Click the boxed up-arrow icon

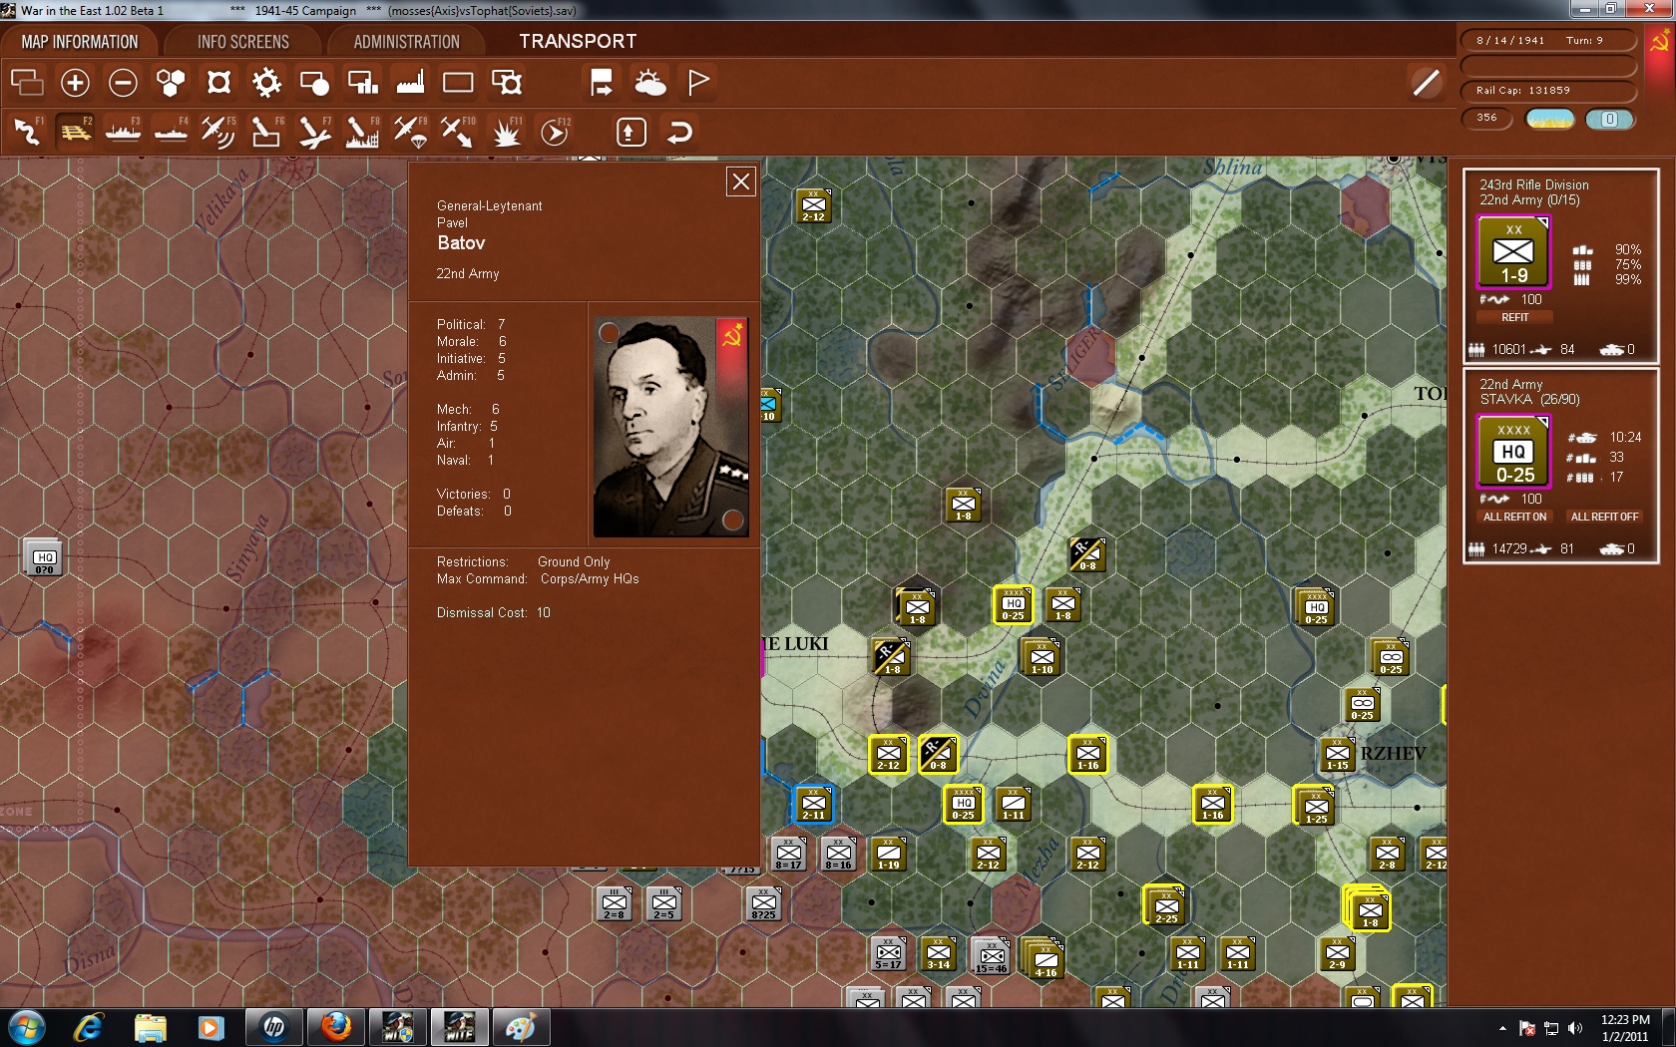(x=631, y=132)
